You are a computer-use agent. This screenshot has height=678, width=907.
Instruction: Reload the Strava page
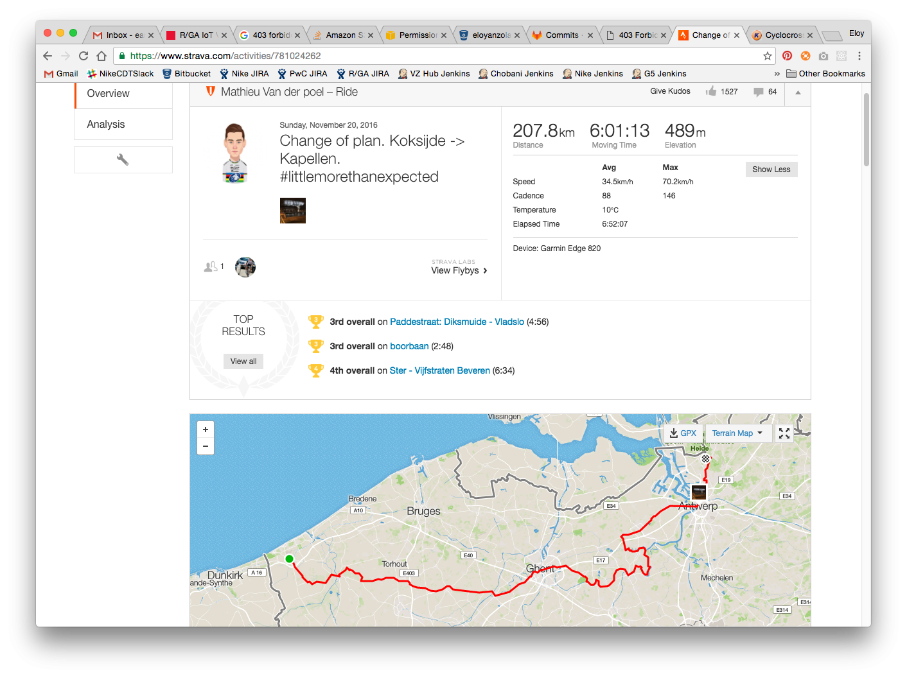tap(84, 56)
